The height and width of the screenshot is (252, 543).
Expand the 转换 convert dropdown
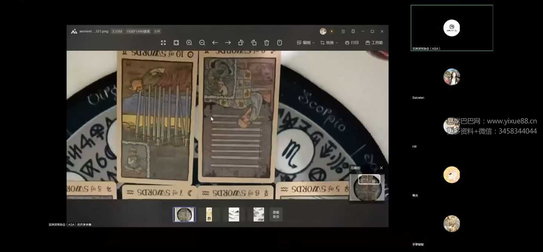(x=329, y=43)
